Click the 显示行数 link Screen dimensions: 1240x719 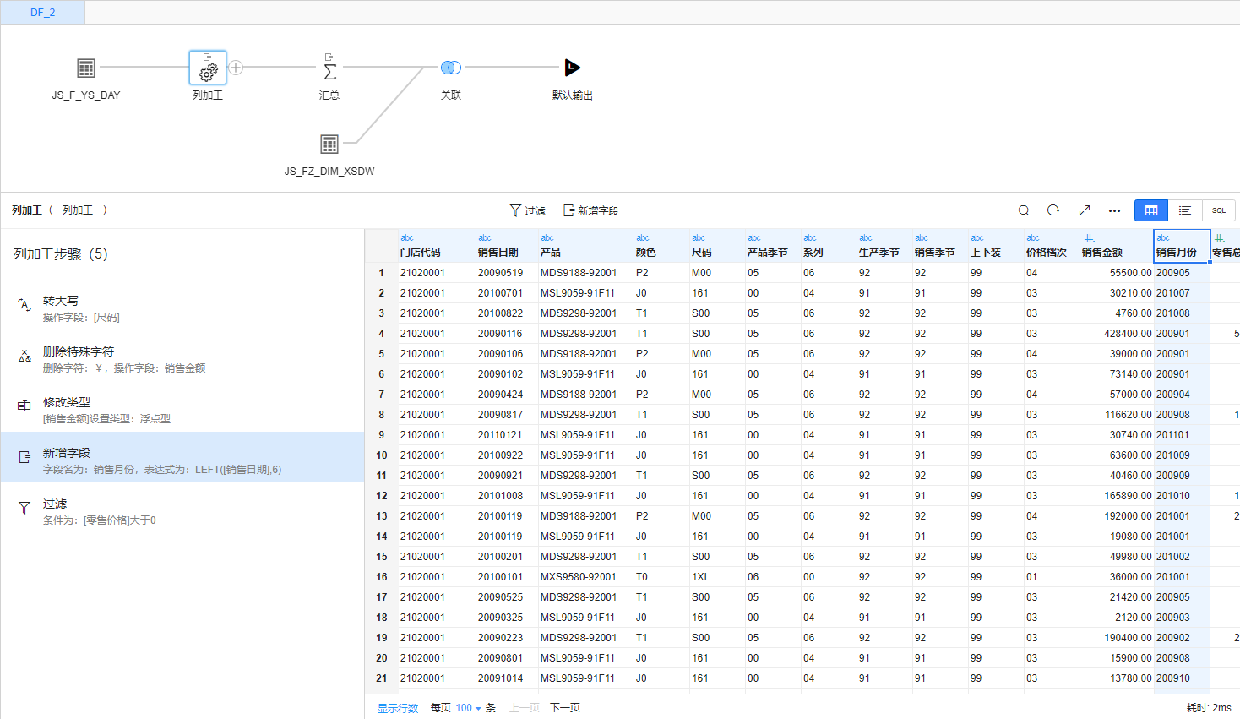point(398,708)
